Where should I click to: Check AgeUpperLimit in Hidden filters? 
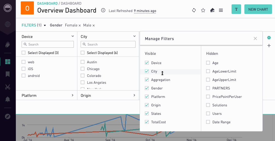point(208,80)
